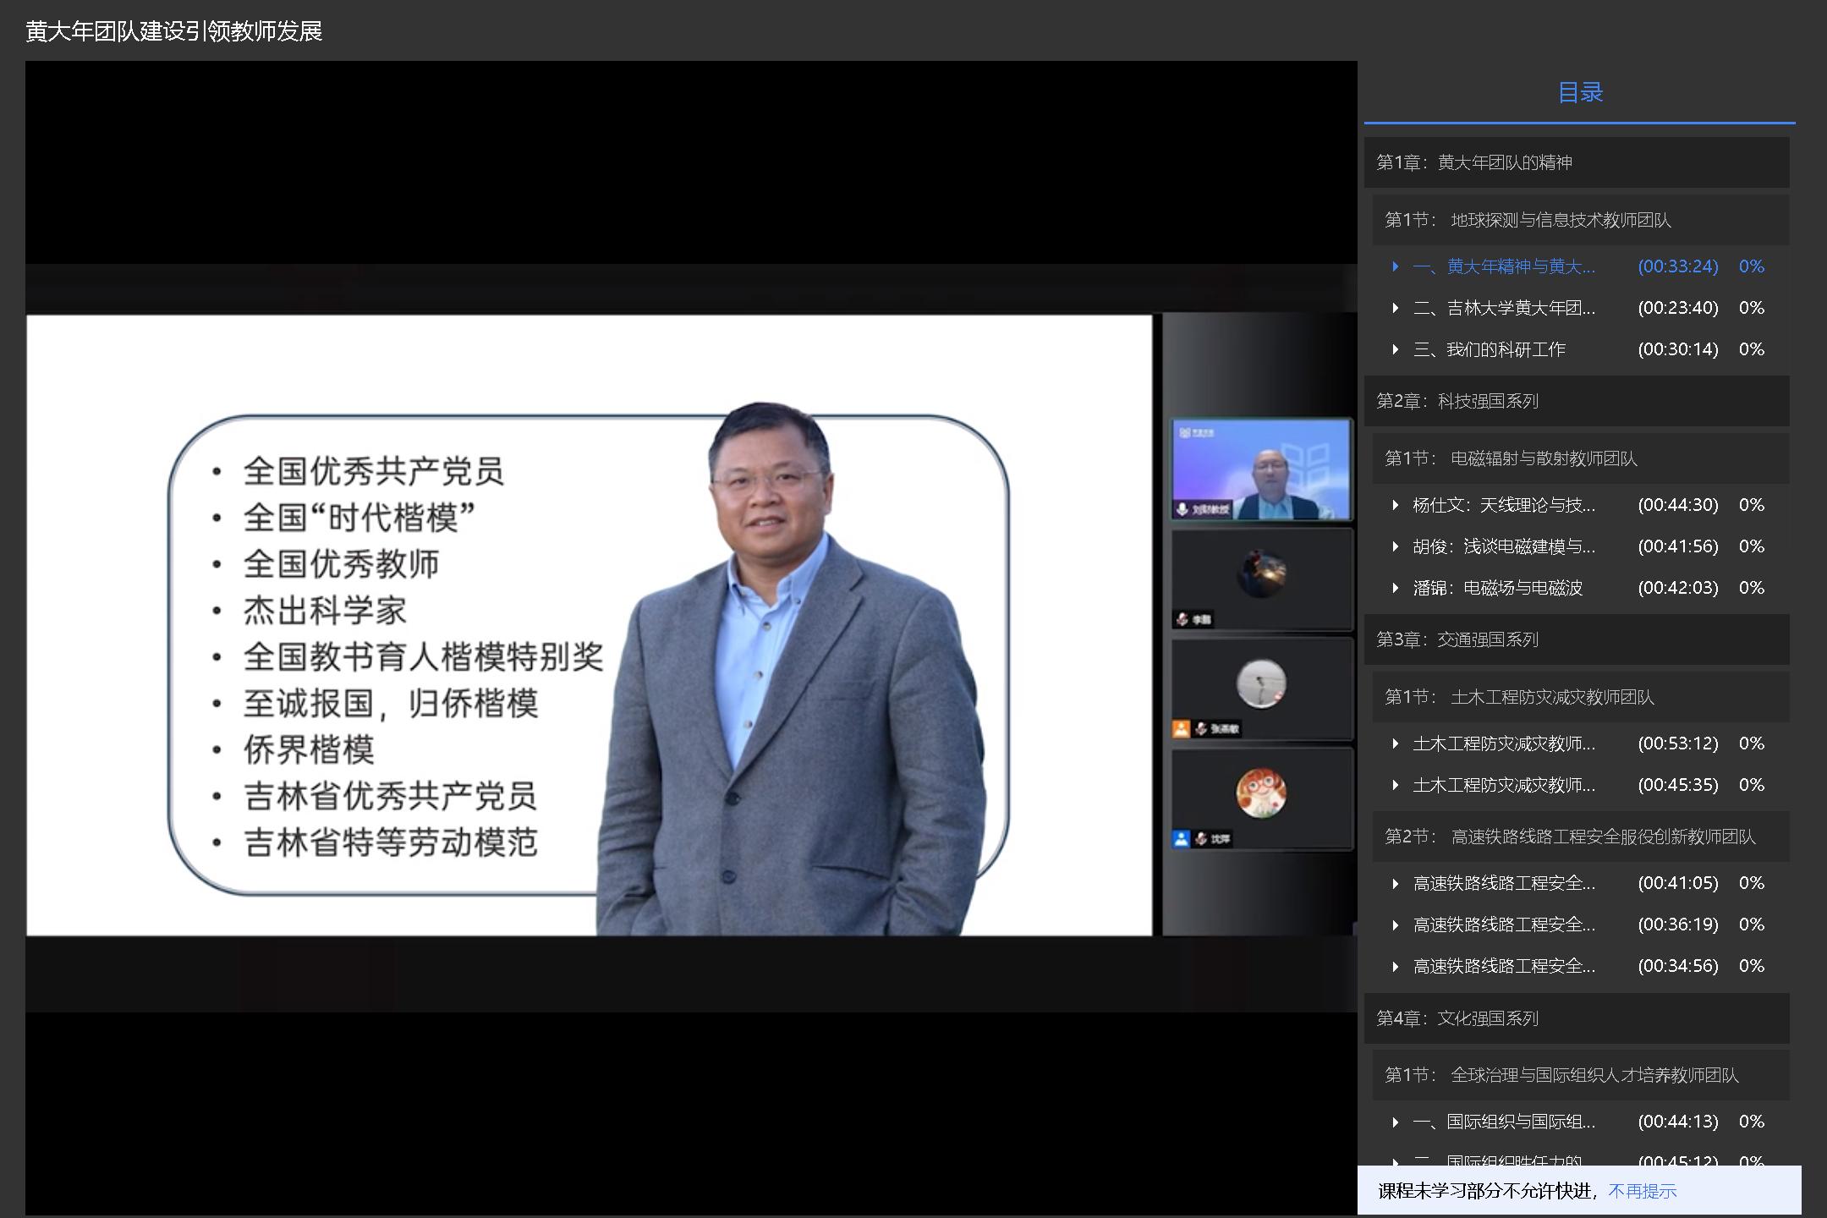Click lesson title 二、吉林大学黄大年团...
Image resolution: width=1827 pixels, height=1218 pixels.
coord(1504,308)
